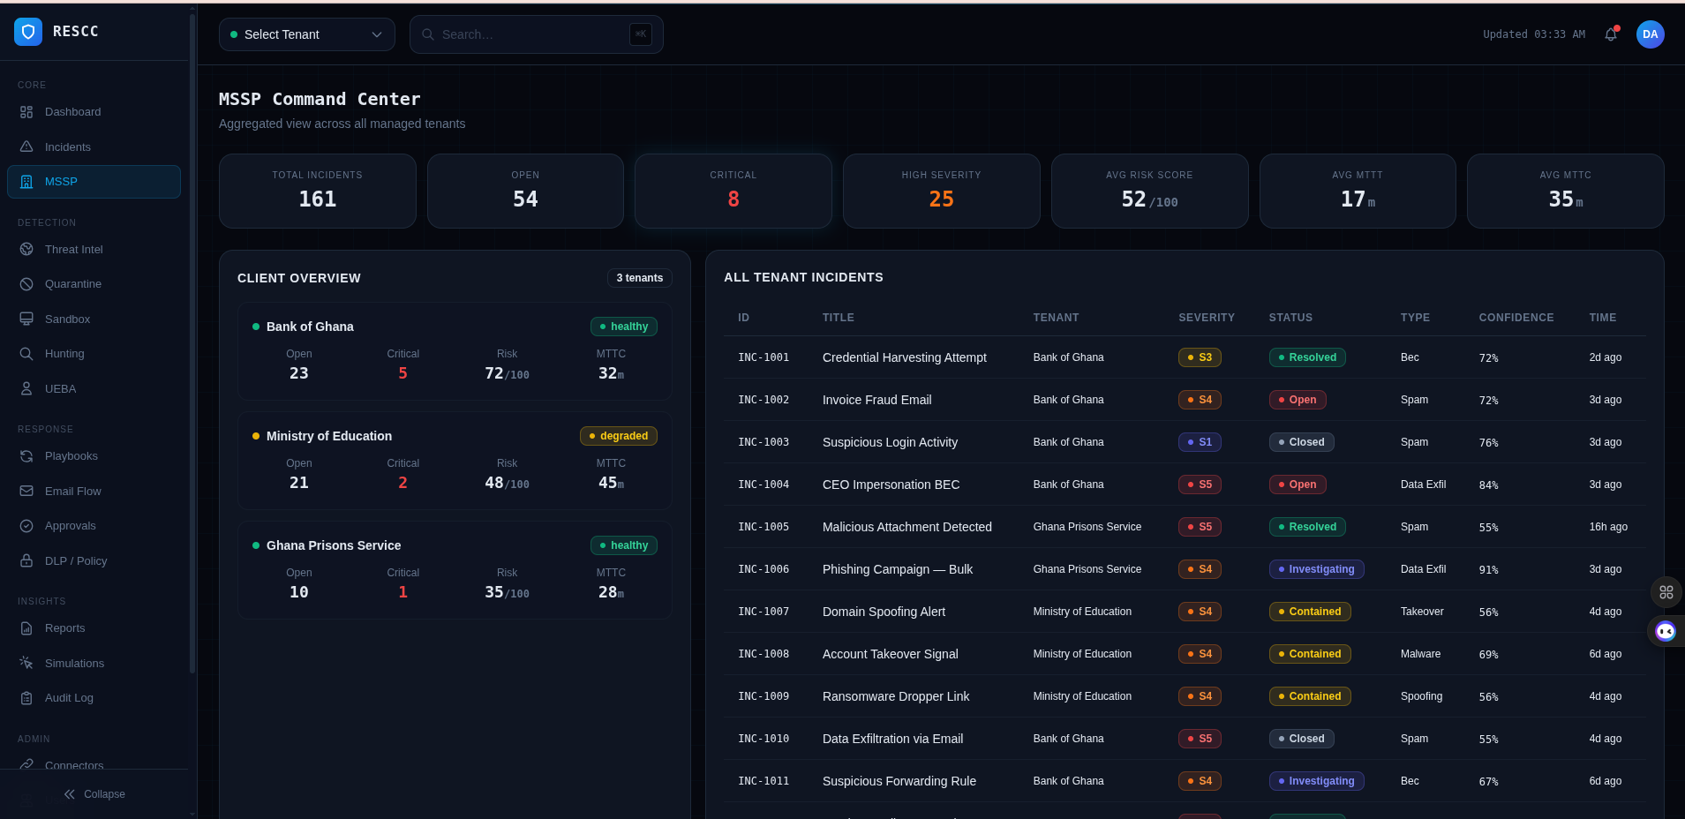Switch to the Incidents section
Screen dimensions: 1685x819
click(x=67, y=147)
